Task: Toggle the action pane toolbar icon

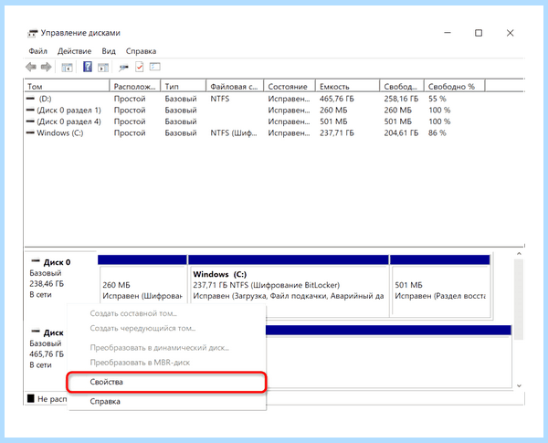Action: [103, 67]
